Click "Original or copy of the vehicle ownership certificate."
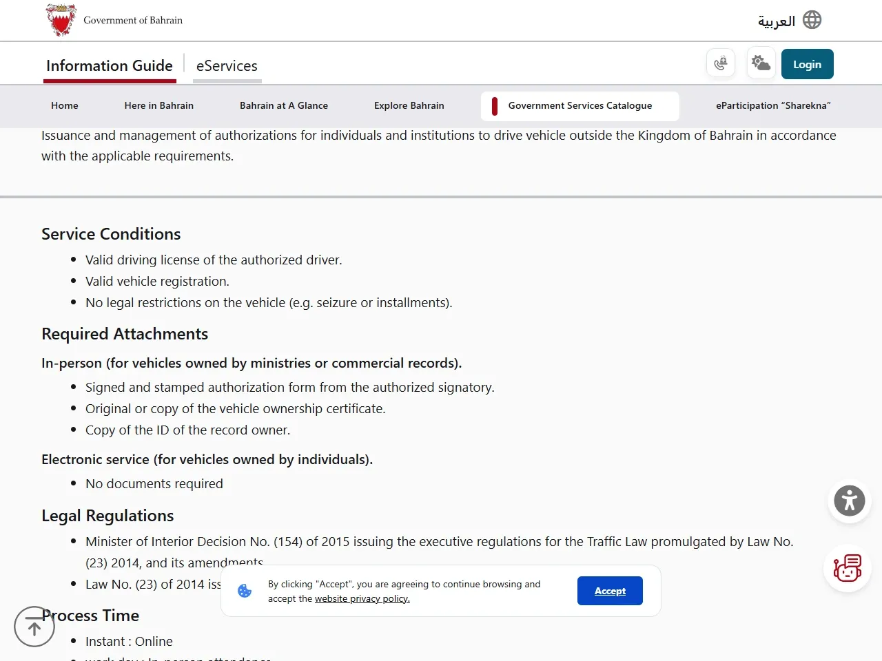 point(236,408)
